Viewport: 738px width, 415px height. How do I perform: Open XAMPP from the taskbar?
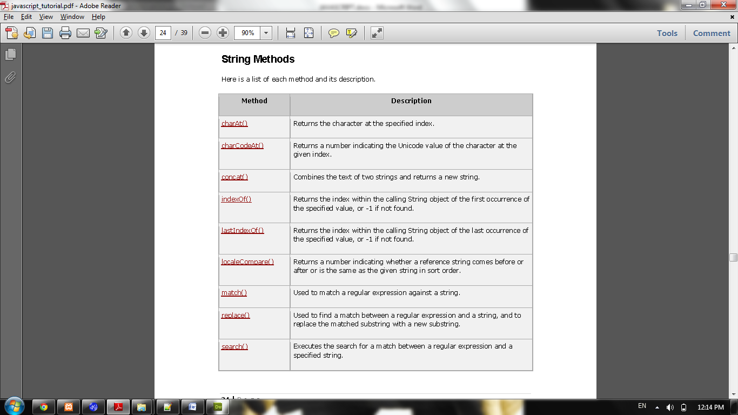tap(69, 407)
